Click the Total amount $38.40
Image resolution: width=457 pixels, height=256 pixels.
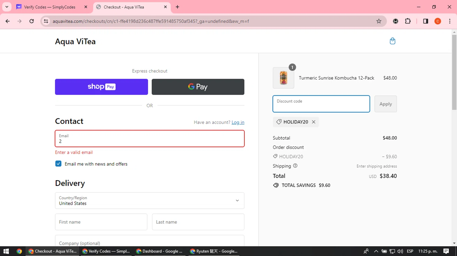tap(388, 176)
